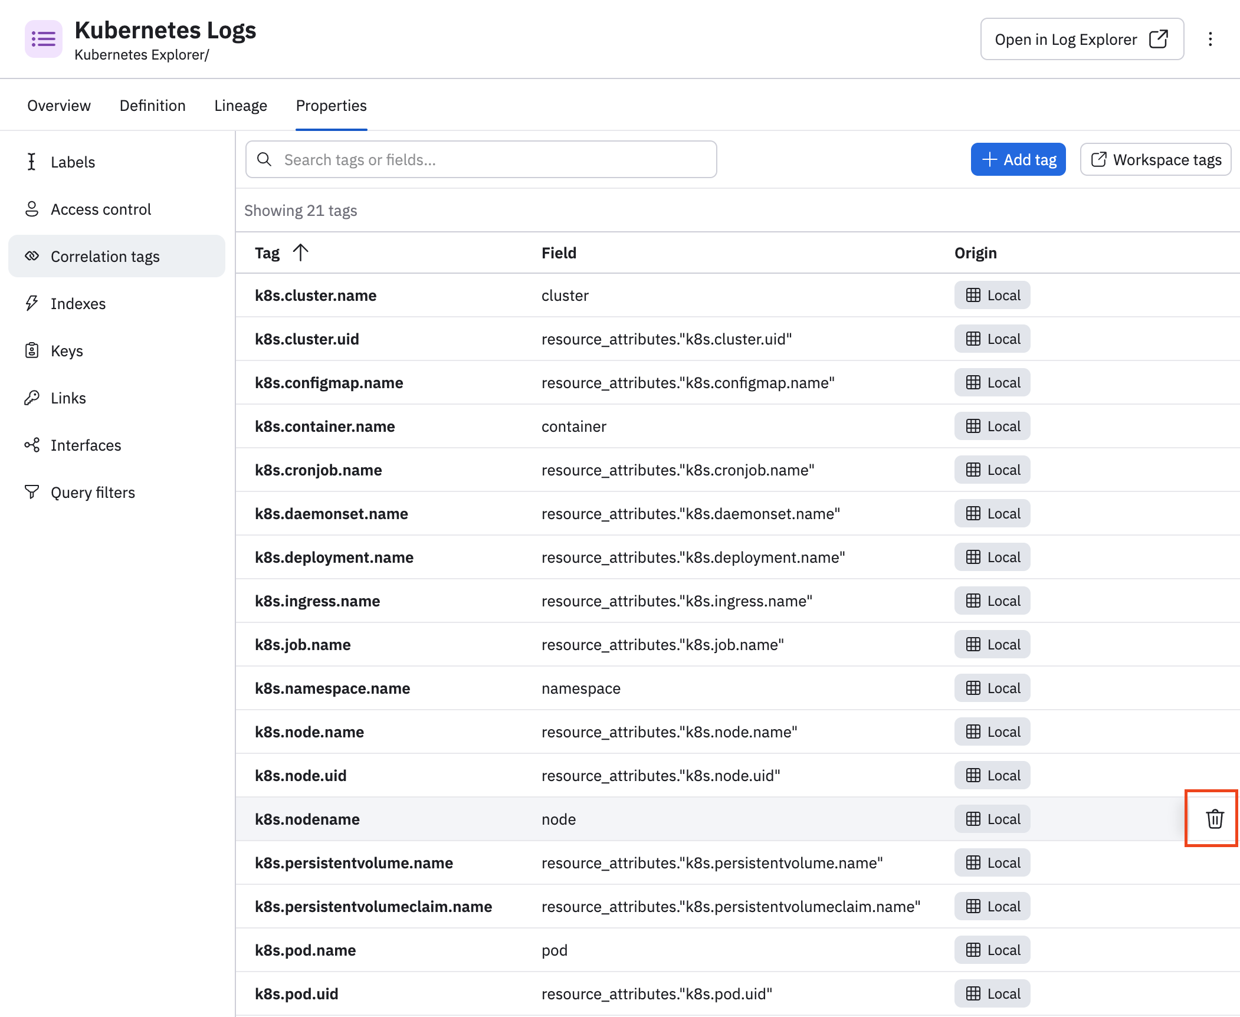Click the external link icon in Open in Log Explorer
Viewport: 1240px width, 1017px height.
(1158, 39)
